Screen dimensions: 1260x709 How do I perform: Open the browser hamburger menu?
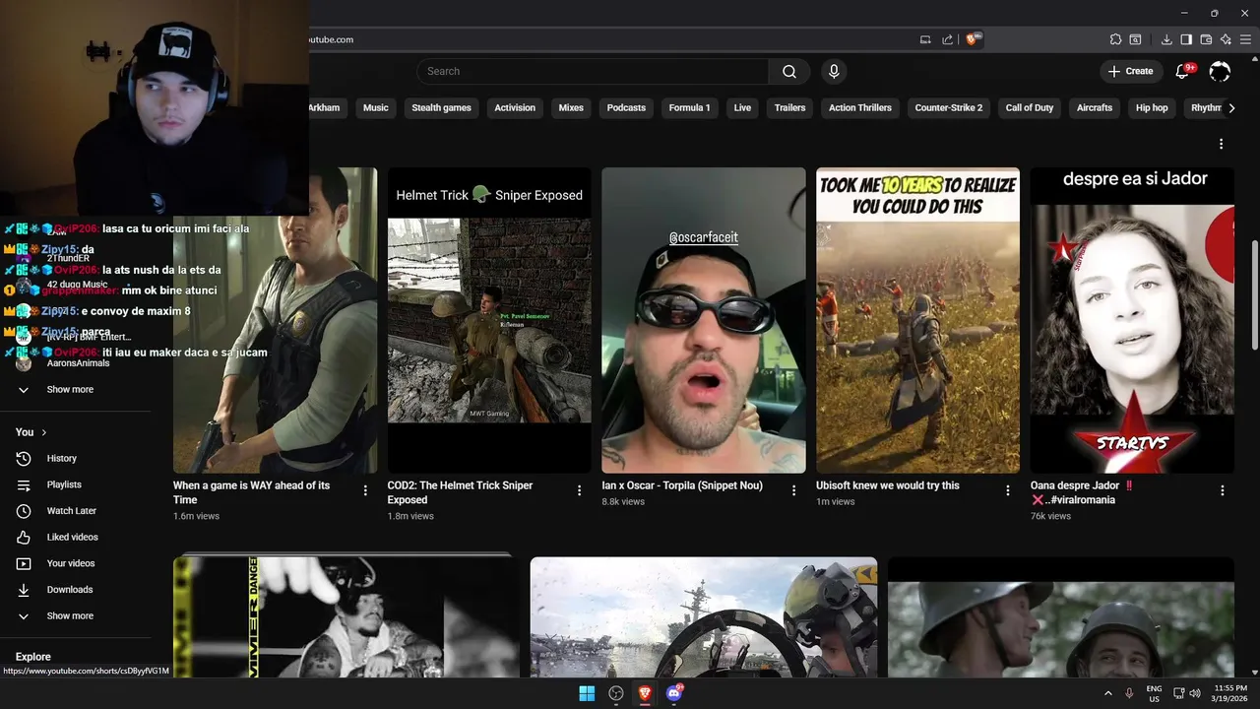tap(1245, 39)
